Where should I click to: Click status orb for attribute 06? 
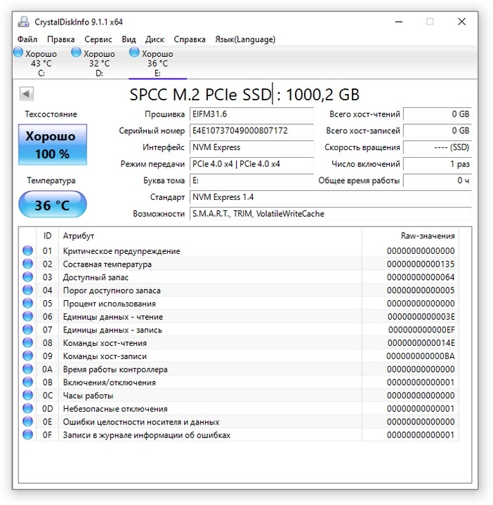(x=27, y=316)
